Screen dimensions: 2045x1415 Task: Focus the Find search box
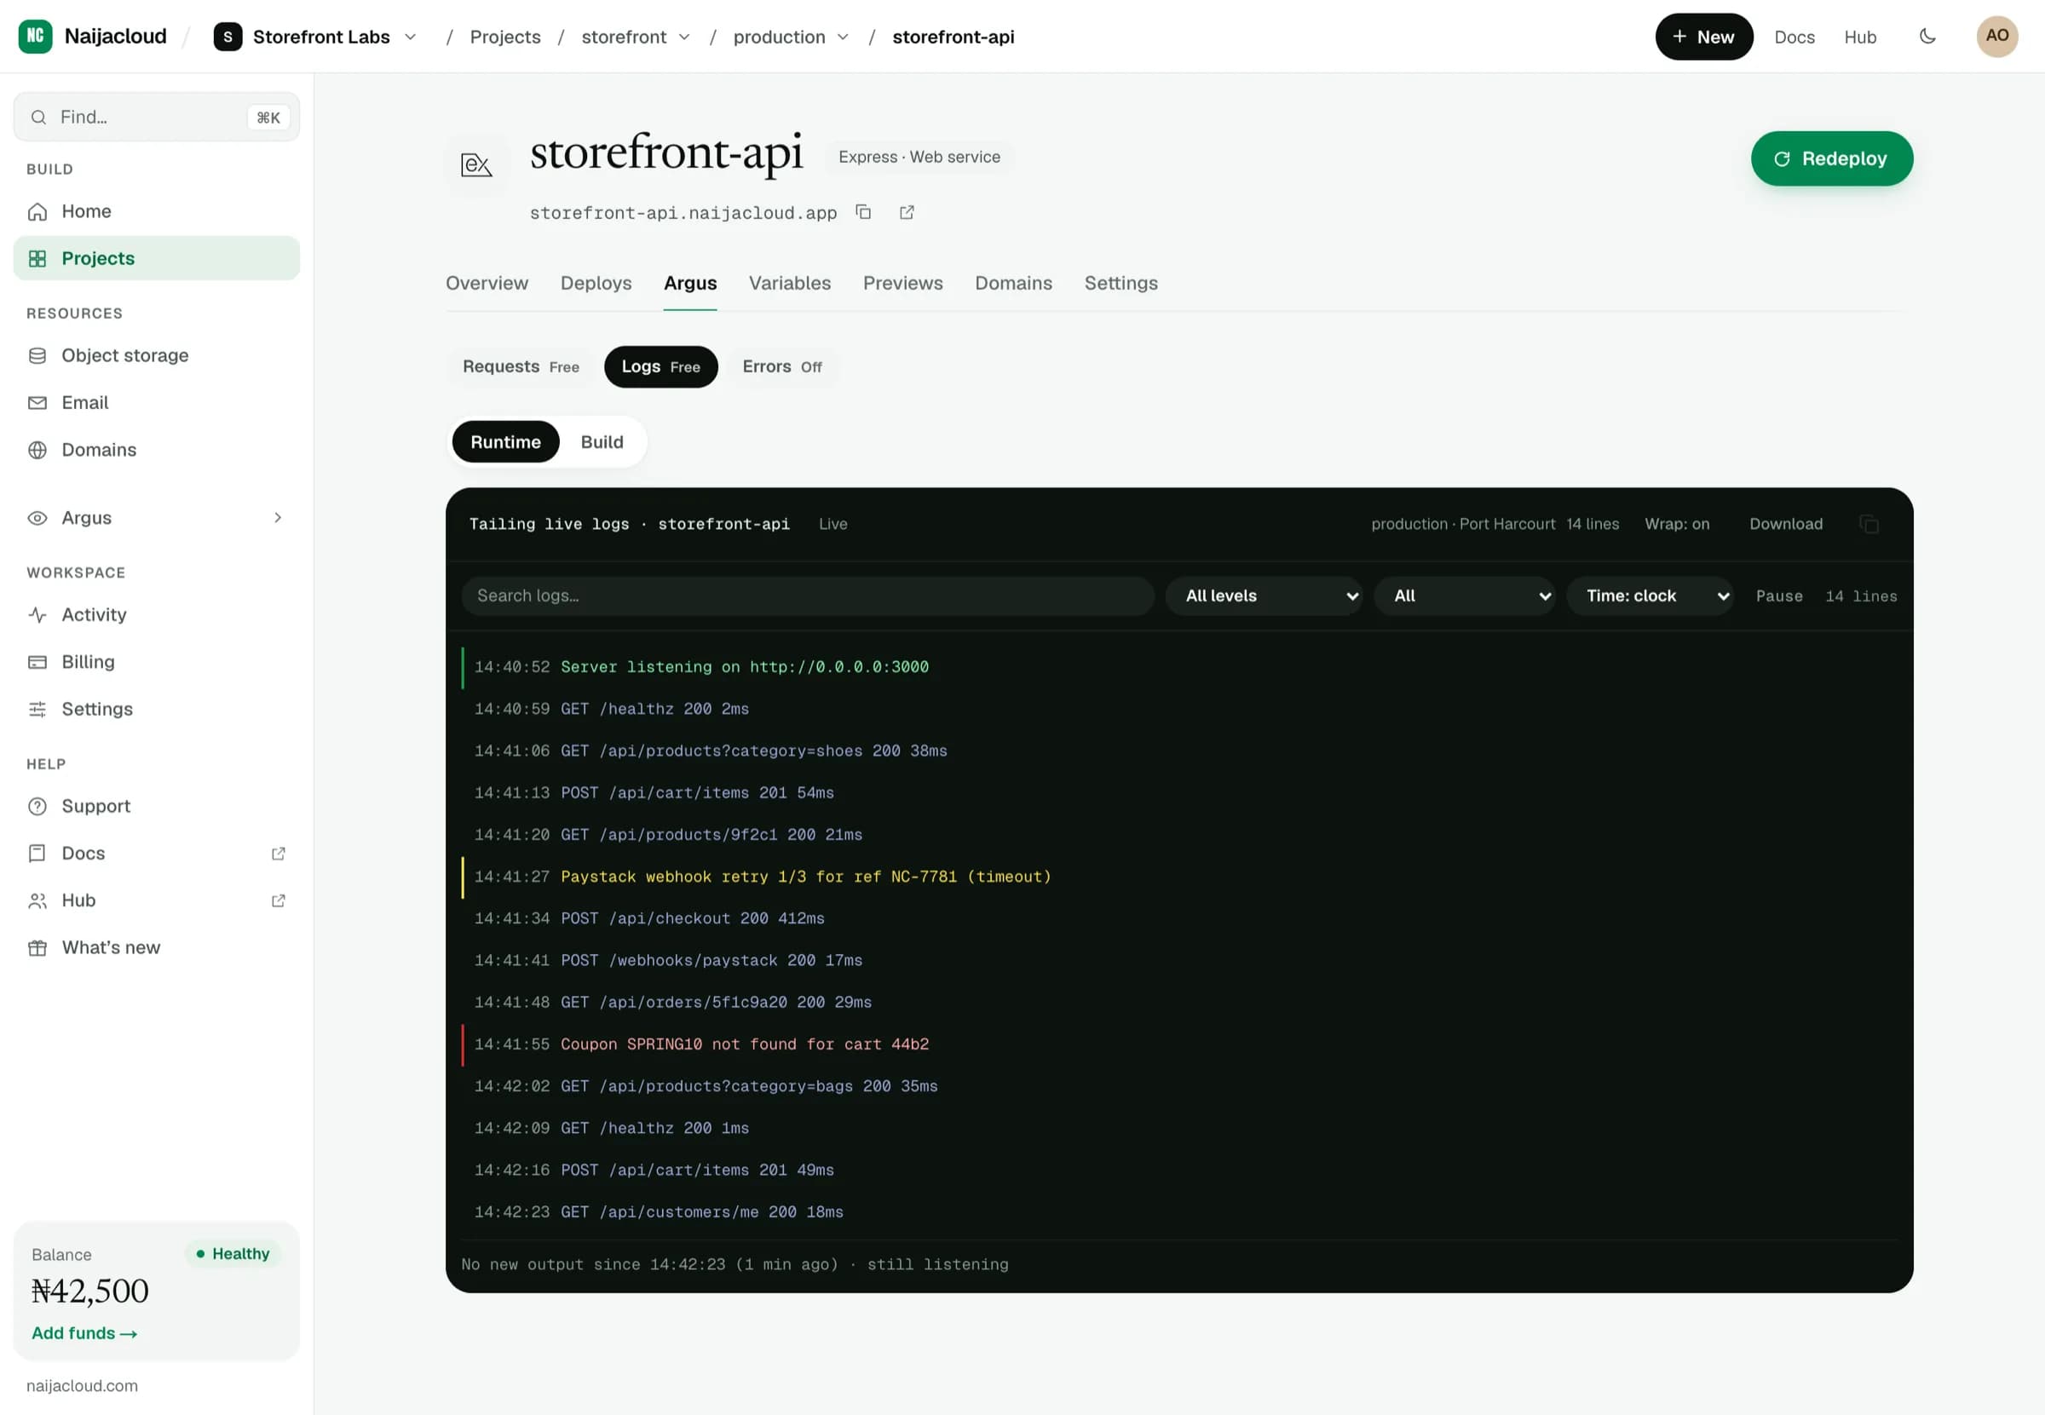tap(157, 117)
